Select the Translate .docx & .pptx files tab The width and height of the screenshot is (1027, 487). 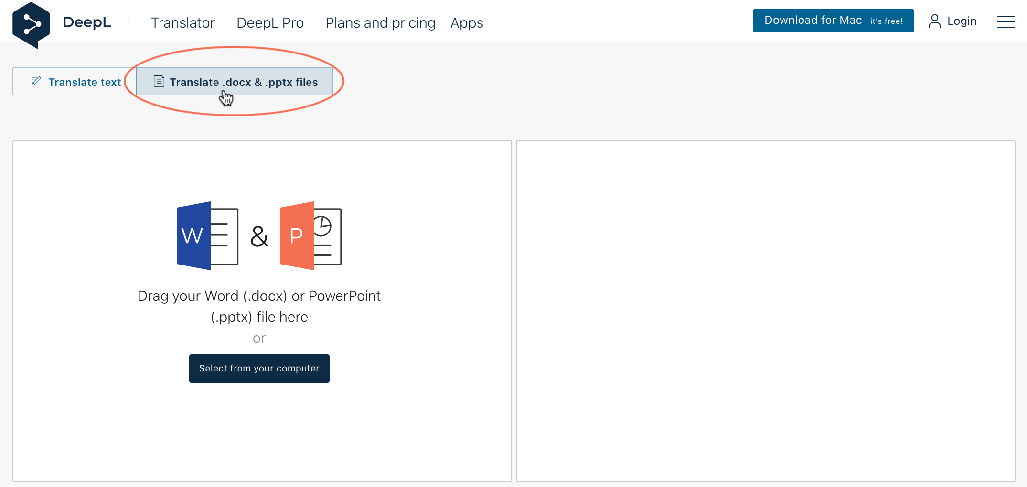click(x=243, y=82)
